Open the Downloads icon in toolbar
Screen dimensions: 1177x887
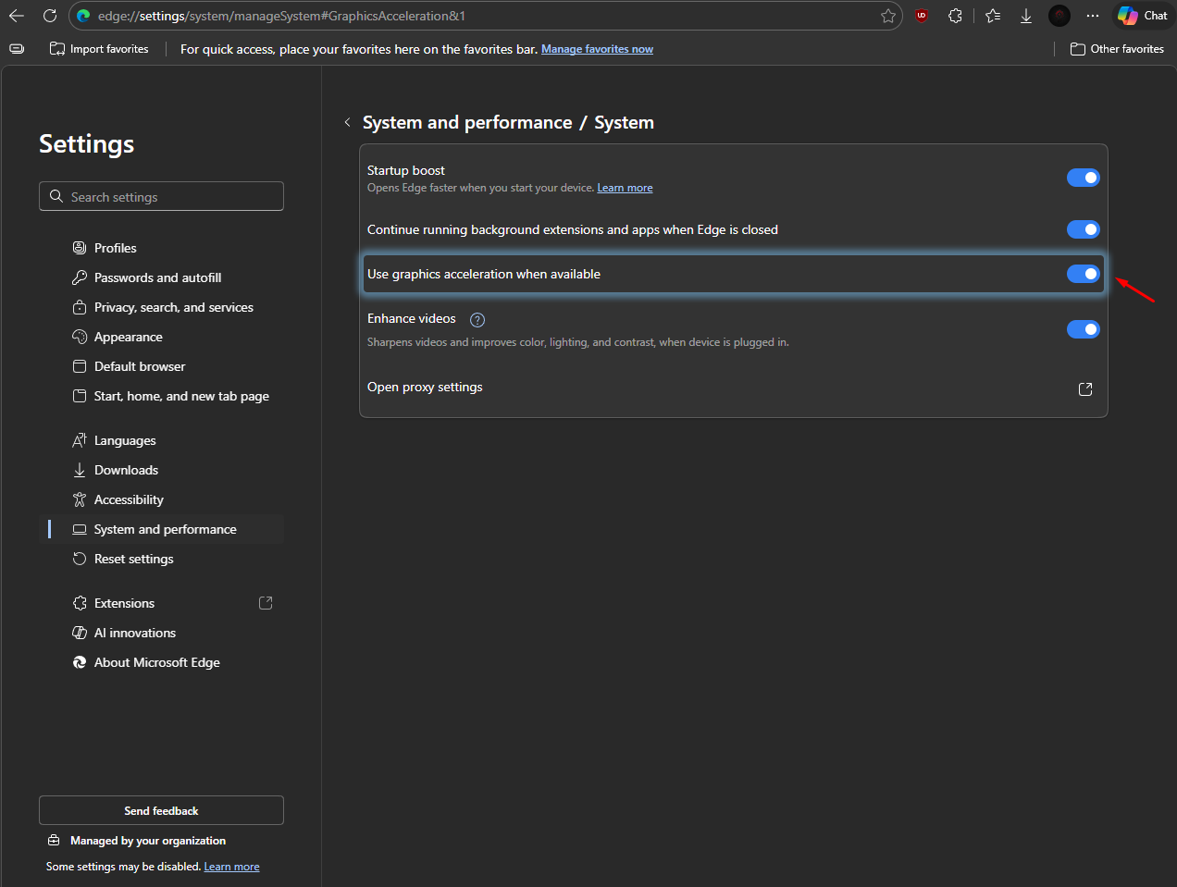1026,16
